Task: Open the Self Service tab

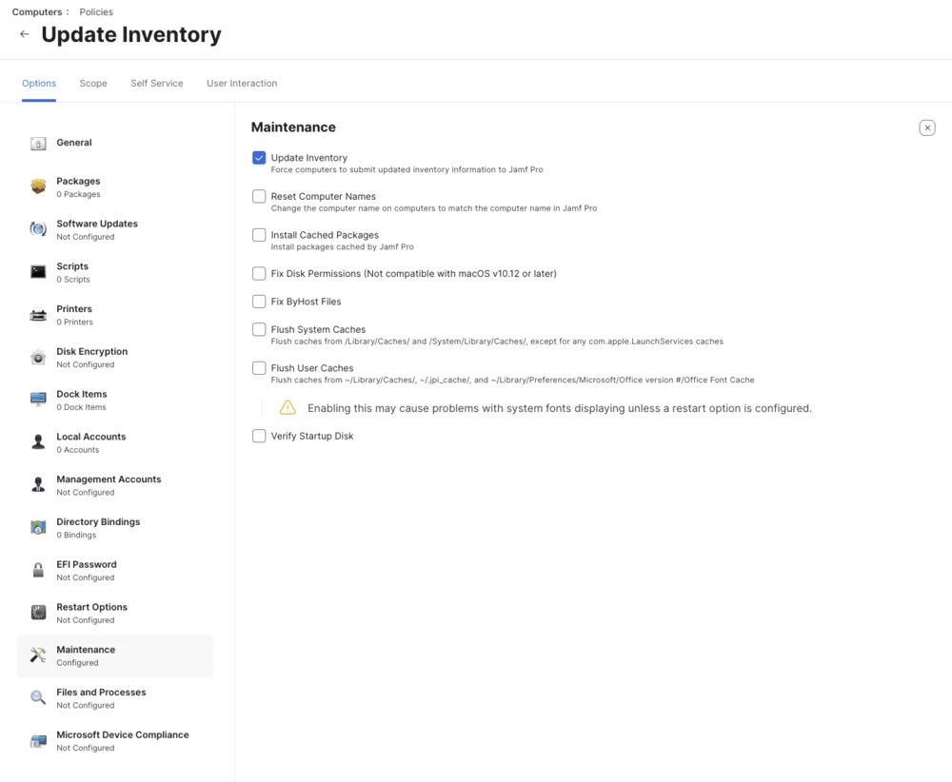Action: tap(157, 83)
